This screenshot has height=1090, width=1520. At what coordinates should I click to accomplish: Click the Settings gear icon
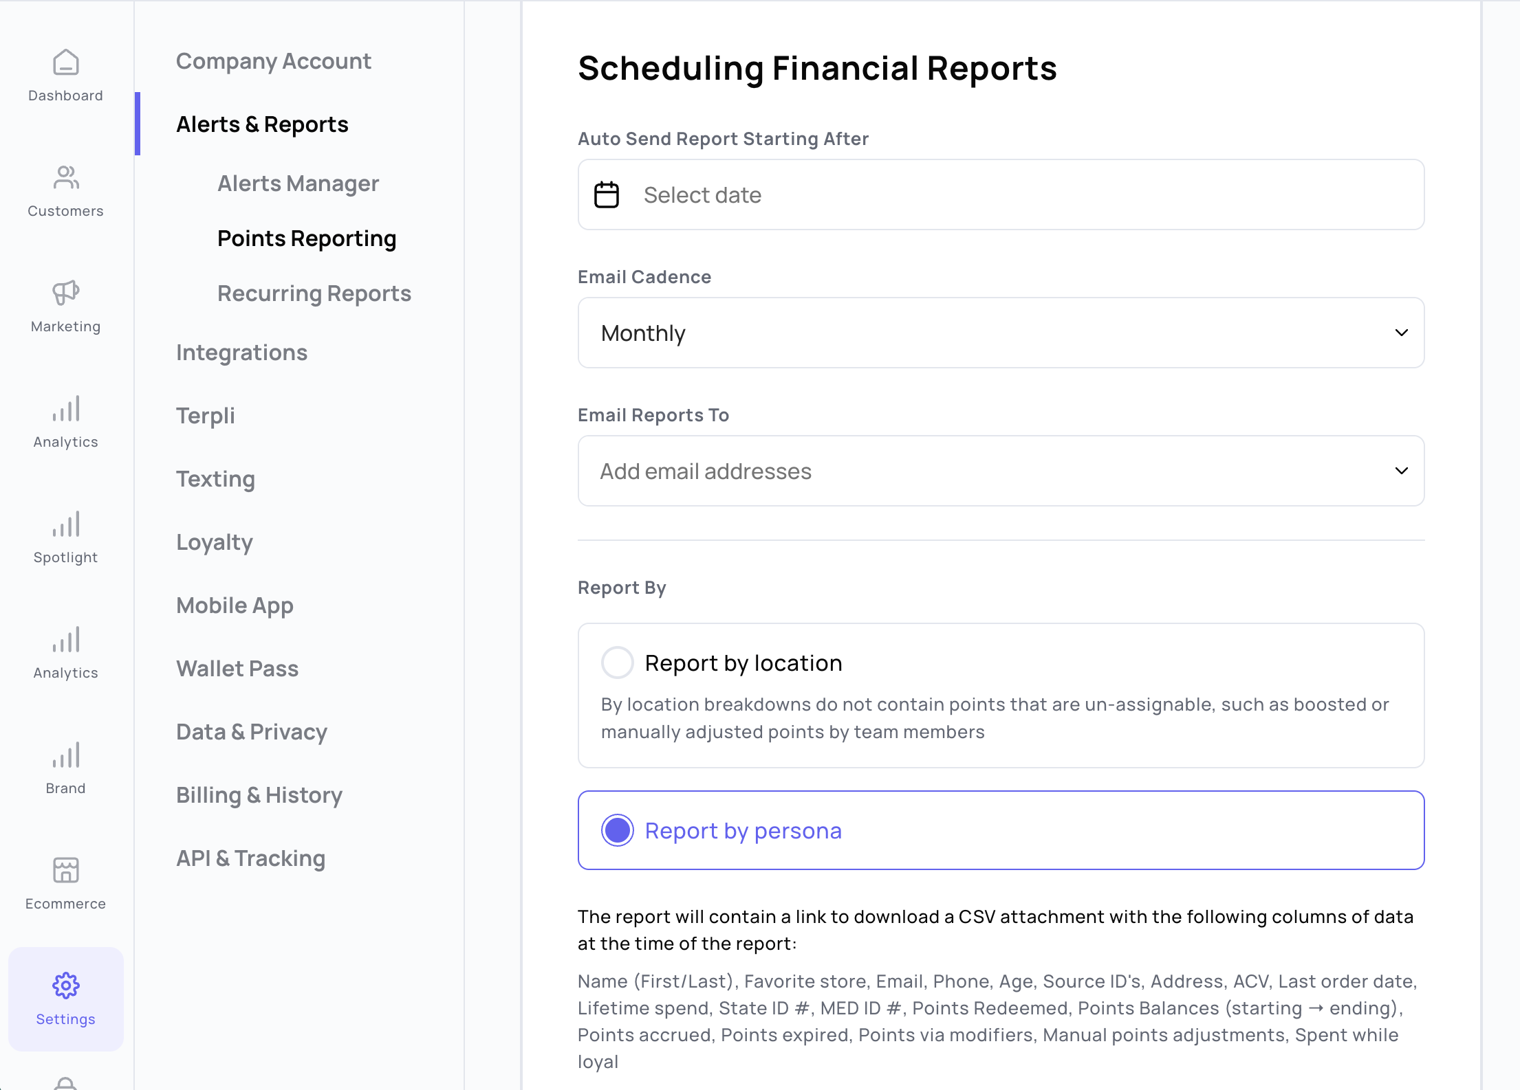(66, 986)
